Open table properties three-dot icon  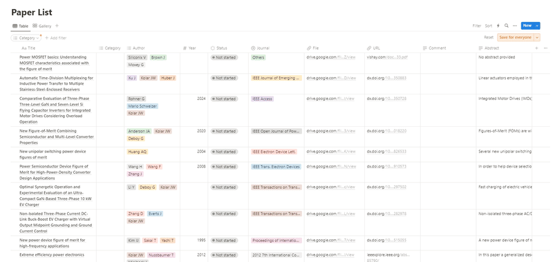tap(545, 48)
